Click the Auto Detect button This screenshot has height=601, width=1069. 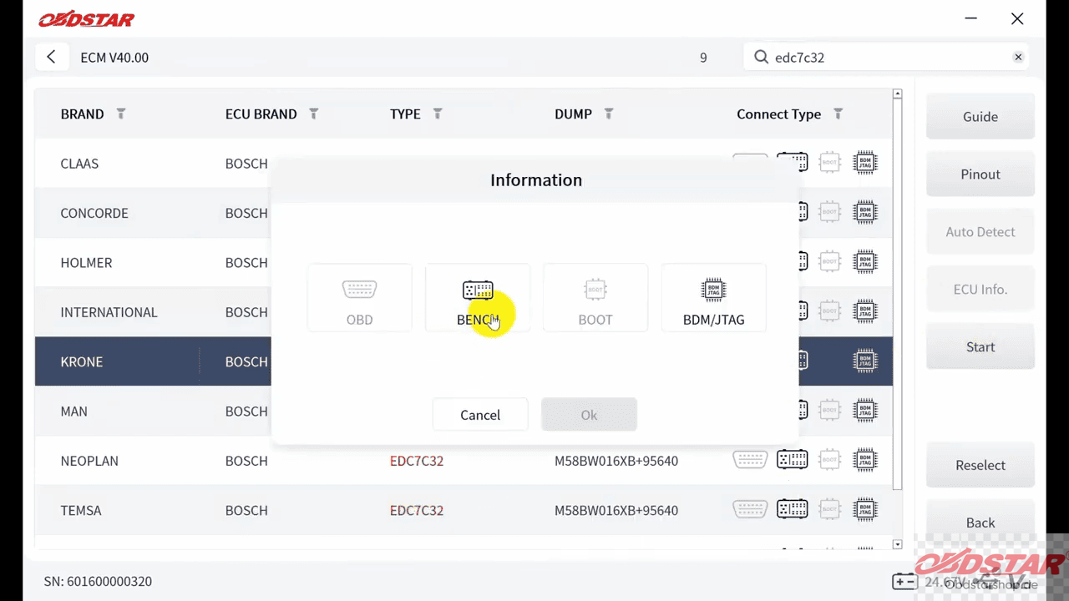[980, 232]
